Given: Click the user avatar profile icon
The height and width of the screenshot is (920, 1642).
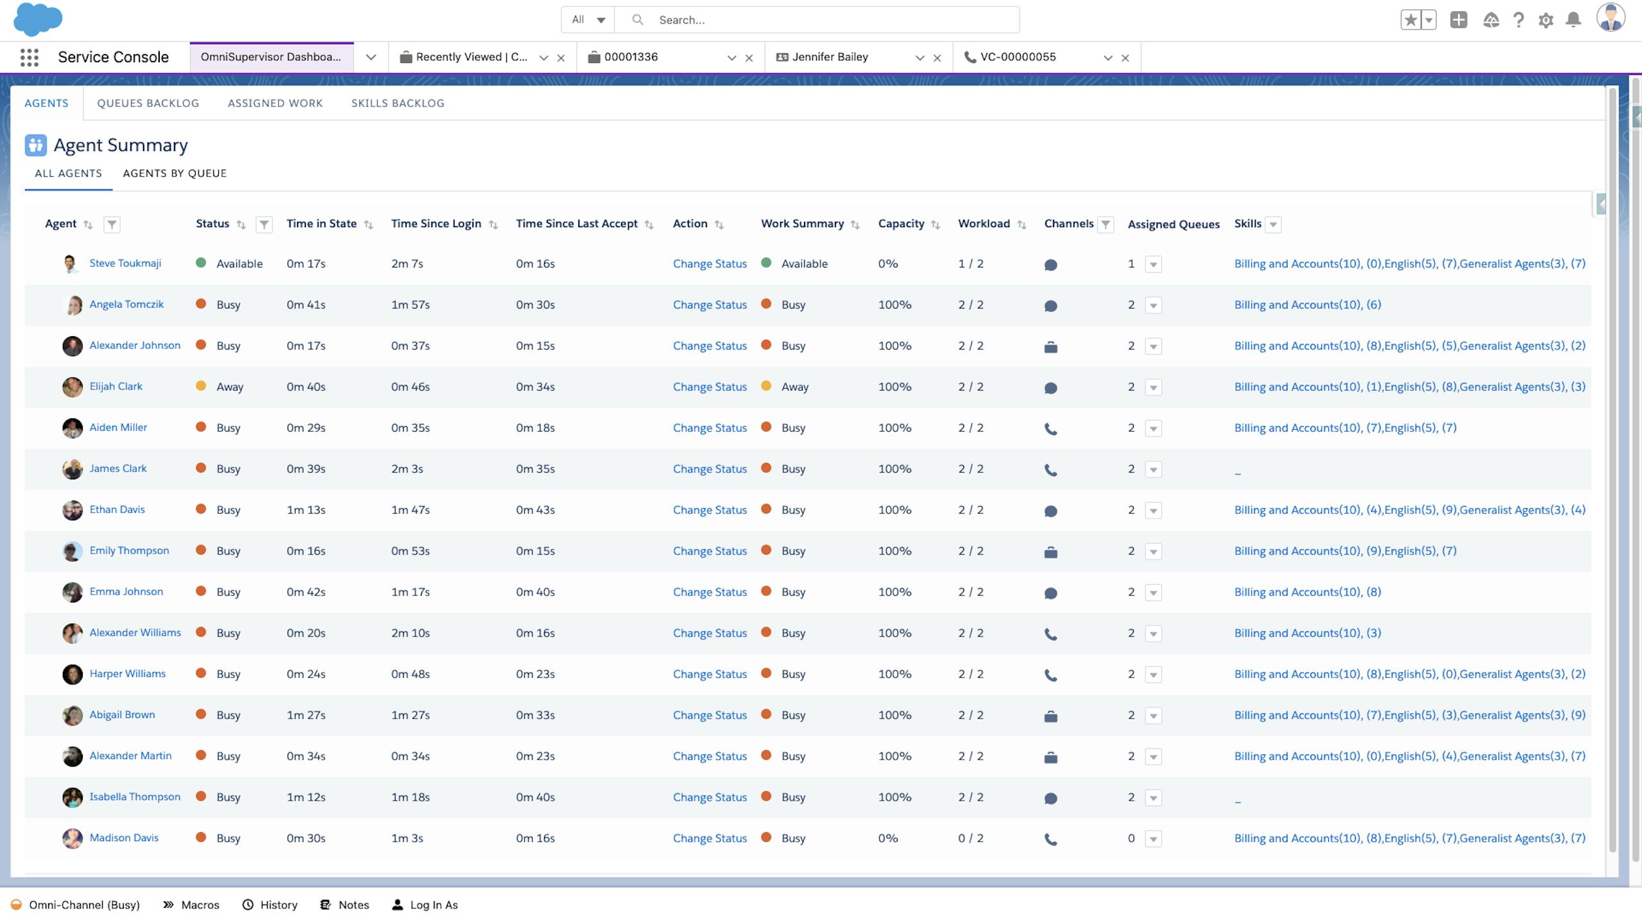Looking at the screenshot, I should coord(1610,18).
